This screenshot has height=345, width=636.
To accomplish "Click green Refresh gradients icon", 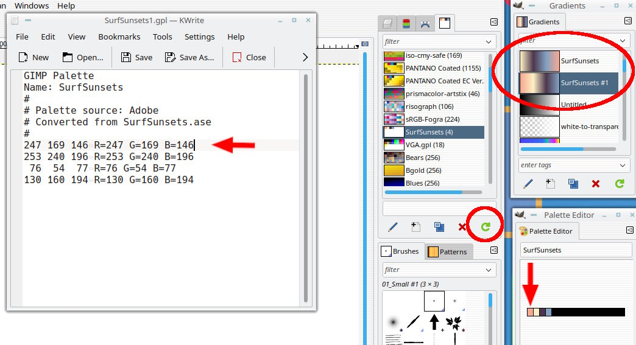I will (620, 184).
